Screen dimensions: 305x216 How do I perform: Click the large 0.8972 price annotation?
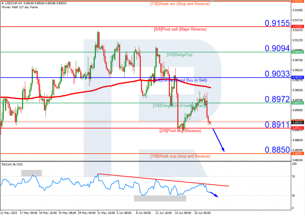pos(277,99)
